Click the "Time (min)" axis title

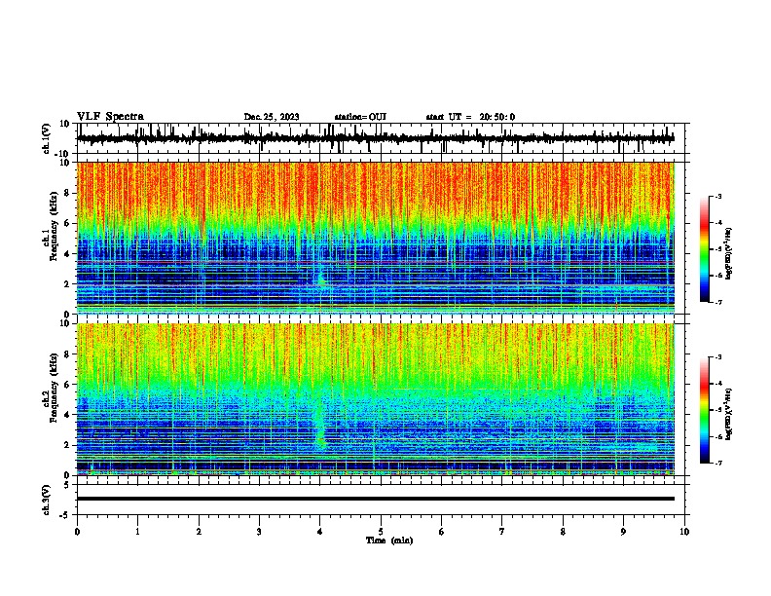point(389,540)
